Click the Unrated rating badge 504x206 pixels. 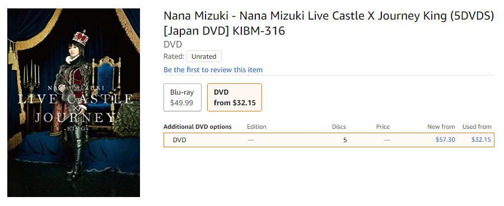coord(204,57)
